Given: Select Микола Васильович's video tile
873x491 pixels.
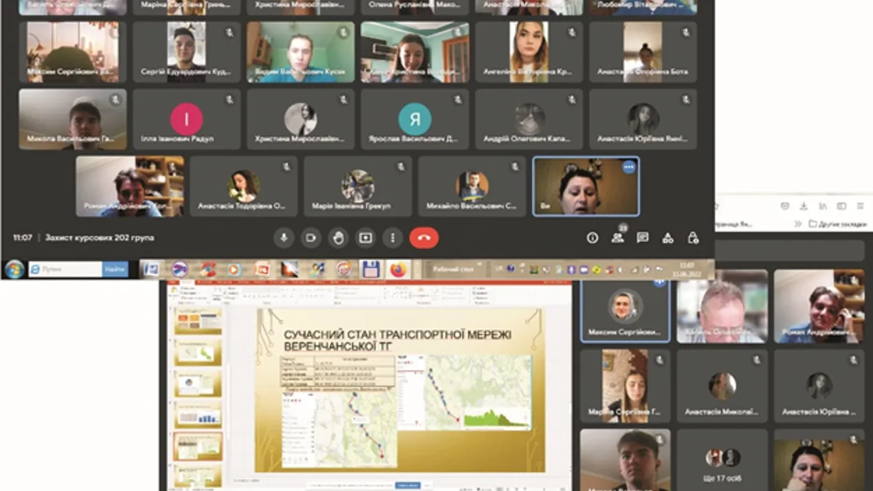Looking at the screenshot, I should (x=73, y=119).
